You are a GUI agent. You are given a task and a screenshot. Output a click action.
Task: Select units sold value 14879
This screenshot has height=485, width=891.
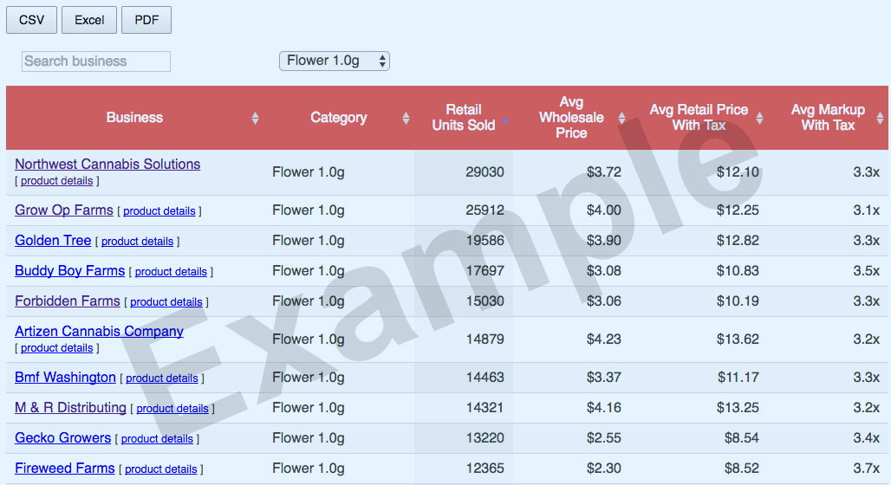point(485,339)
